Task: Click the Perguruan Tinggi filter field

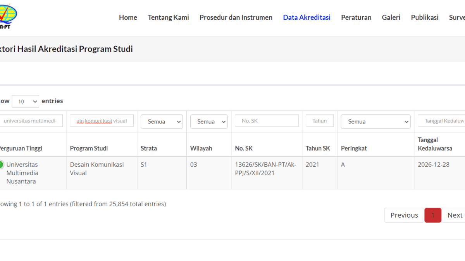Action: pos(32,121)
